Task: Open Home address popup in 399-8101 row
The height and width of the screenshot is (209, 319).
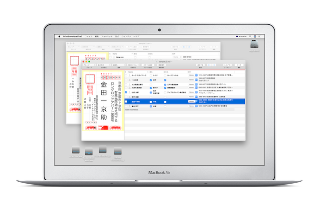Action: coord(192,97)
